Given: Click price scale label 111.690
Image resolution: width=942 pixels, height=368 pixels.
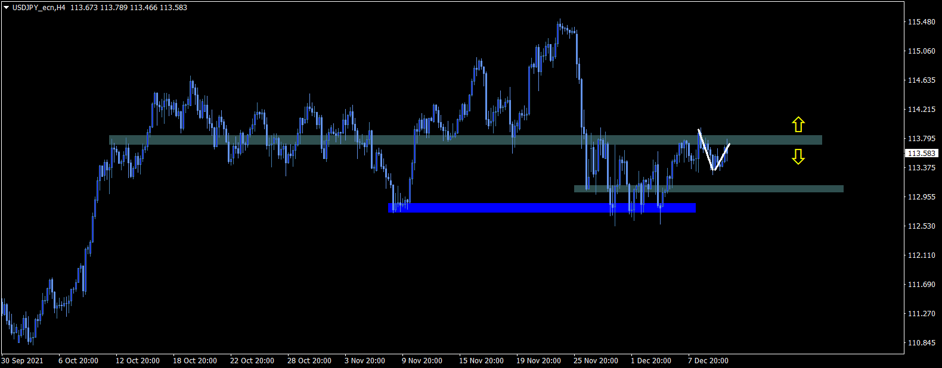Looking at the screenshot, I should click(921, 285).
